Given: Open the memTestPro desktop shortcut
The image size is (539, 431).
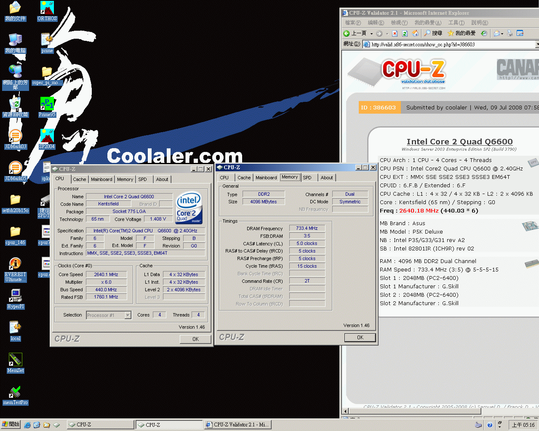Looking at the screenshot, I should [15, 395].
